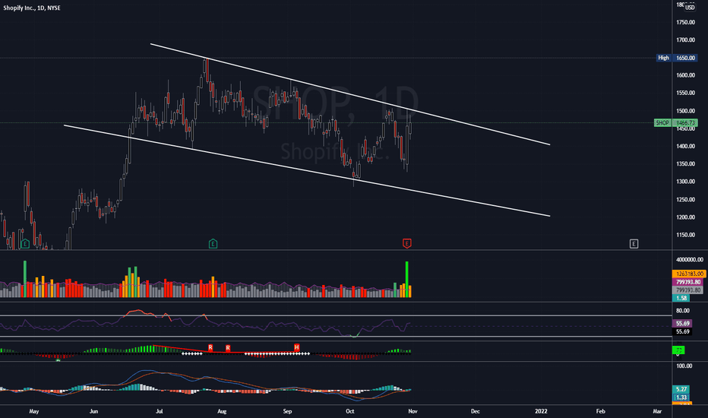Click the Sep label on time axis

coord(288,412)
